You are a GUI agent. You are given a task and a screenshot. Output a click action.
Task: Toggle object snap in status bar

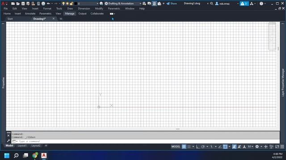point(225,147)
